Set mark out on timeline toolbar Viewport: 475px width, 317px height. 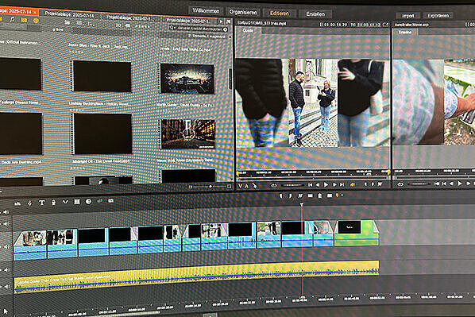pyautogui.click(x=290, y=196)
